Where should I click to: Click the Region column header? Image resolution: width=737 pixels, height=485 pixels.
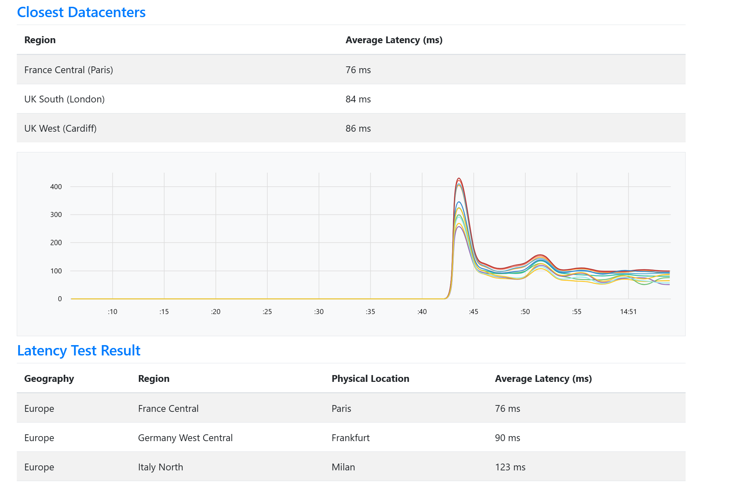pos(40,40)
